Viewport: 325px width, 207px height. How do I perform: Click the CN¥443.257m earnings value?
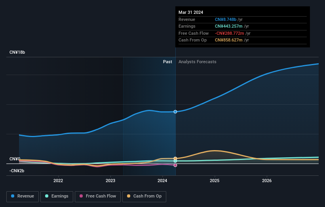pyautogui.click(x=229, y=26)
